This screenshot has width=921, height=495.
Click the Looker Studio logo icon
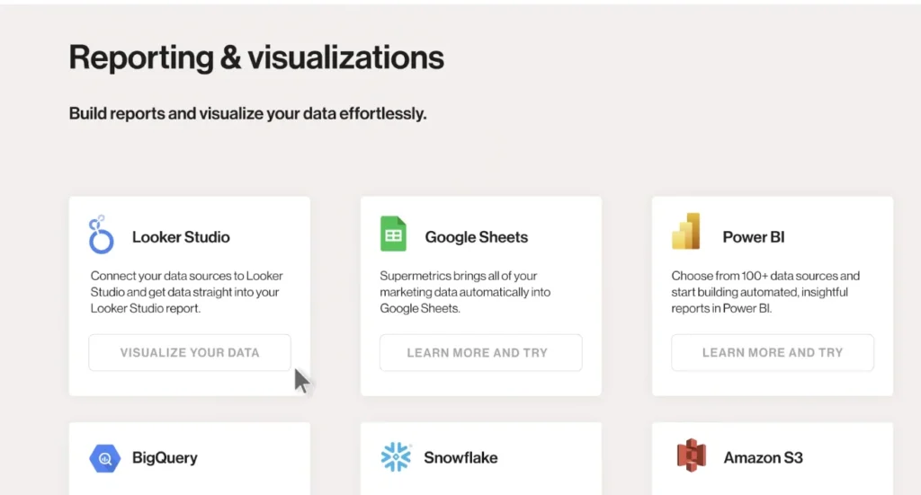tap(101, 235)
